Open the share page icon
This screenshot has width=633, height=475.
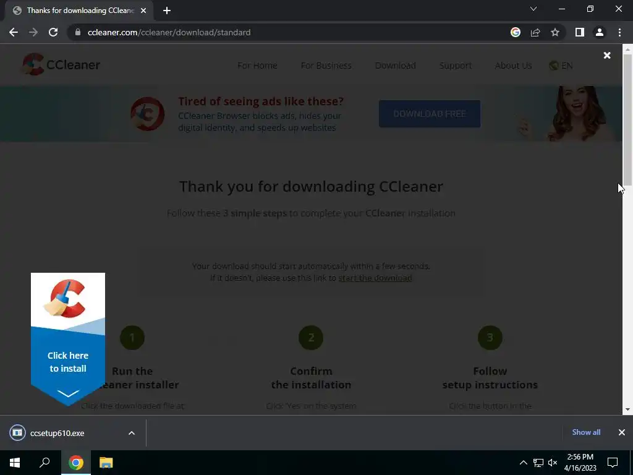[x=535, y=32]
